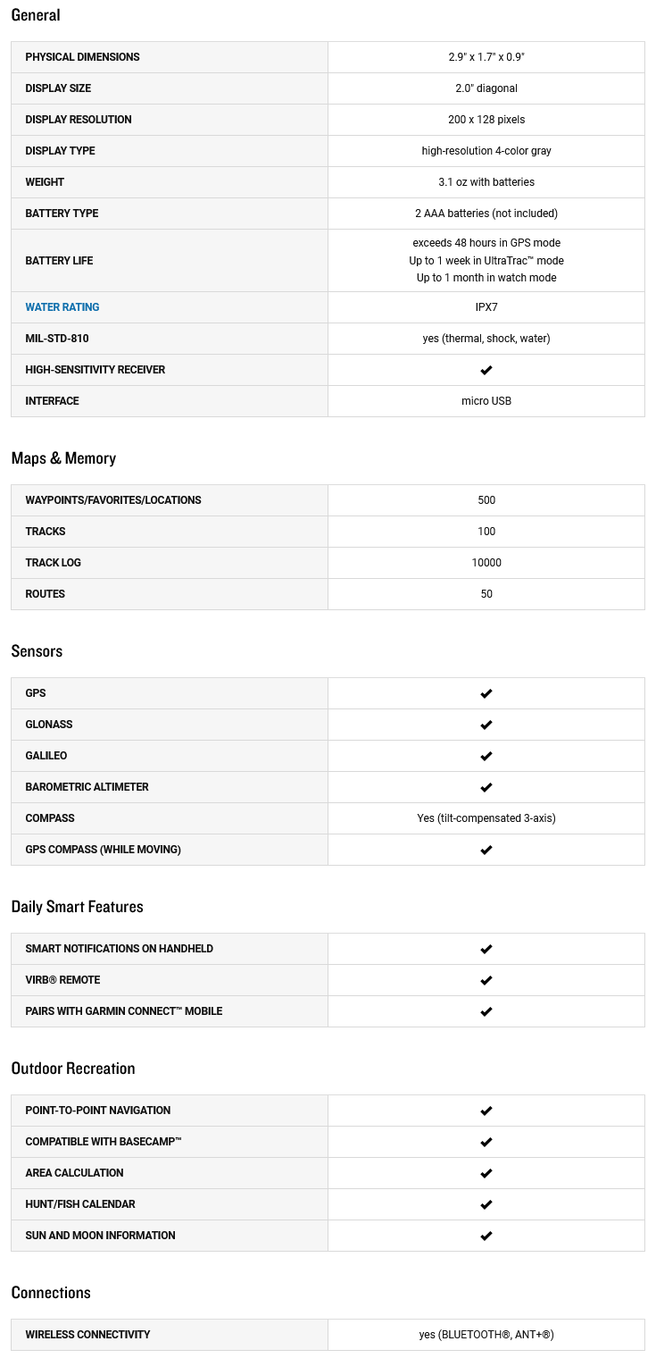Click the Hunt/Fish Calendar checkmark icon

[x=486, y=1204]
